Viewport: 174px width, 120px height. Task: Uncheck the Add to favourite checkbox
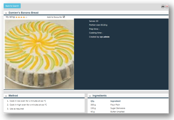coord(64,17)
